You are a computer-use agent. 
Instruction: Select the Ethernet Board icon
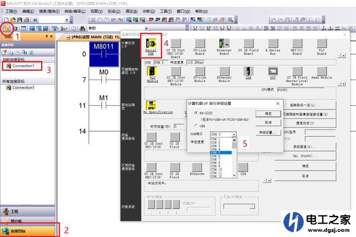click(x=224, y=47)
